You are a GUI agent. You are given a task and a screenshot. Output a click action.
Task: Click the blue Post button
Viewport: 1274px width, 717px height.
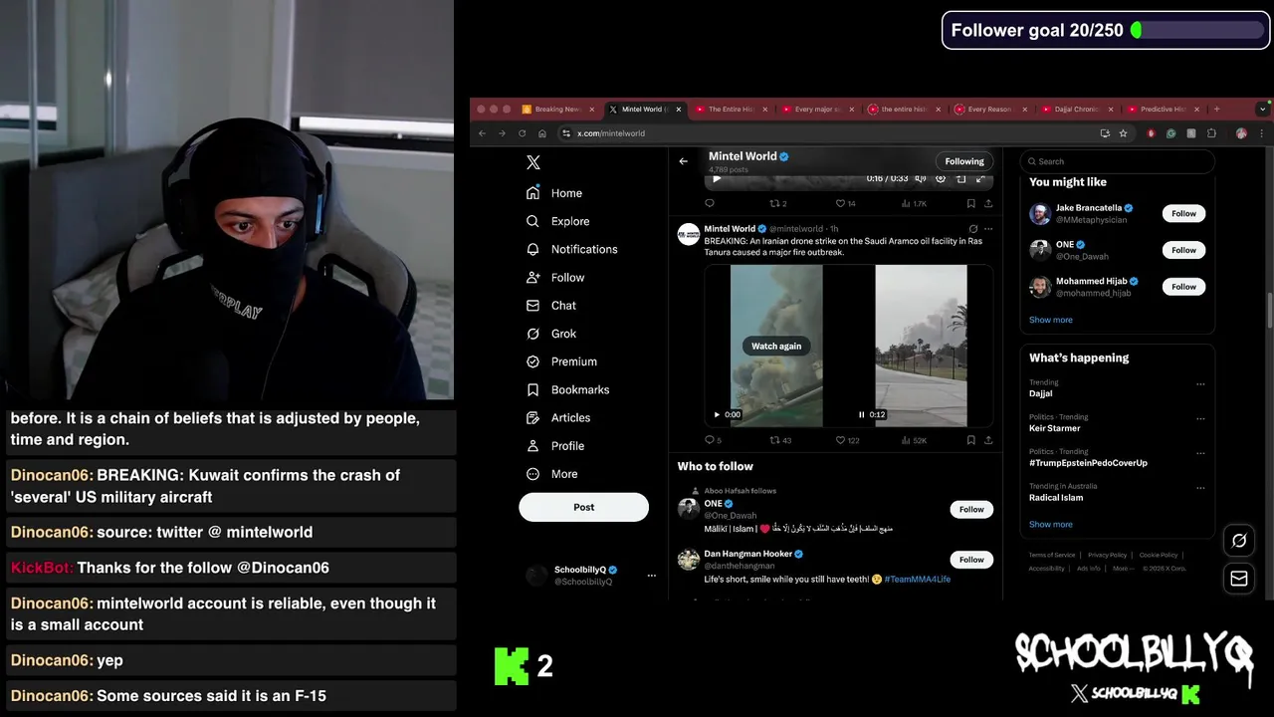click(x=583, y=507)
